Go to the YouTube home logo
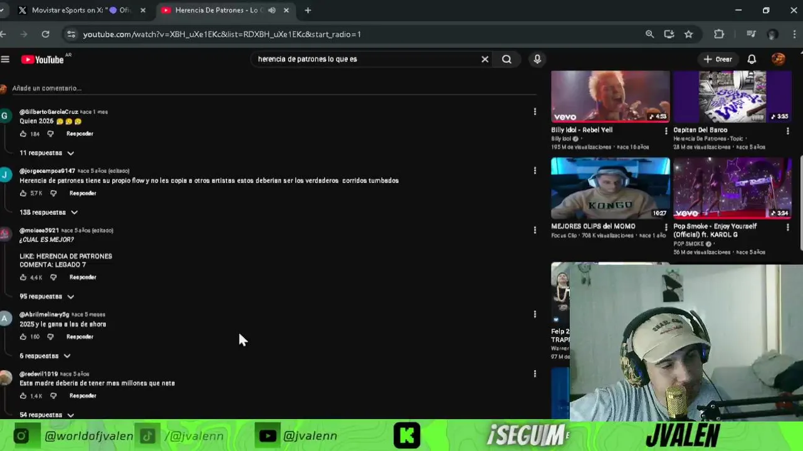The height and width of the screenshot is (451, 803). [43, 60]
